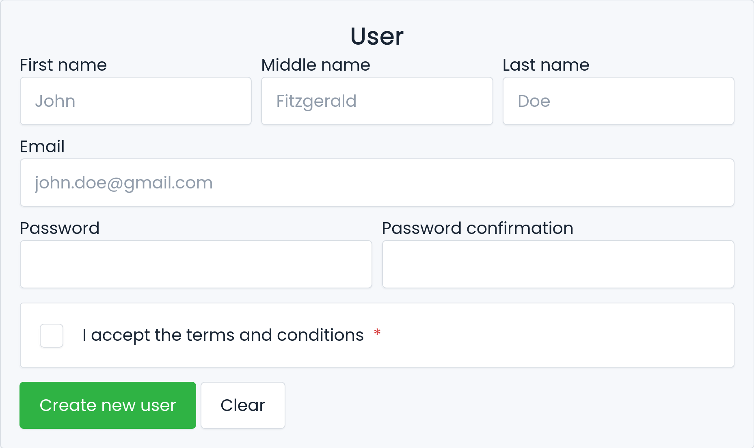Viewport: 754px width, 448px height.
Task: Click the "First name" label text
Action: [63, 65]
